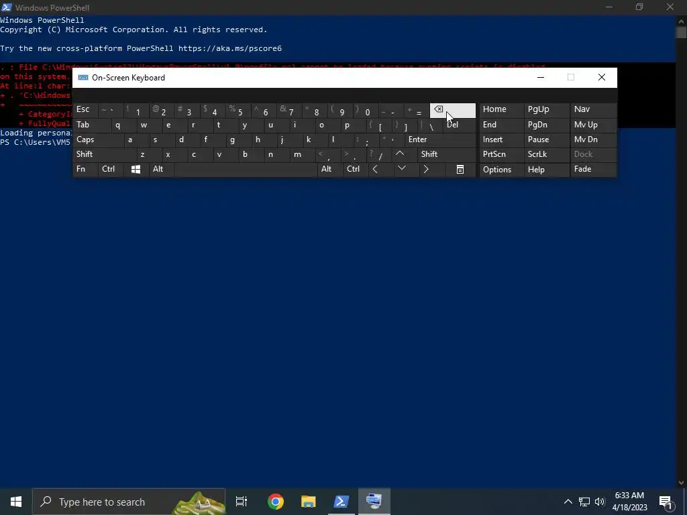Toggle the left Ctrl key
687x515 pixels.
pos(111,170)
